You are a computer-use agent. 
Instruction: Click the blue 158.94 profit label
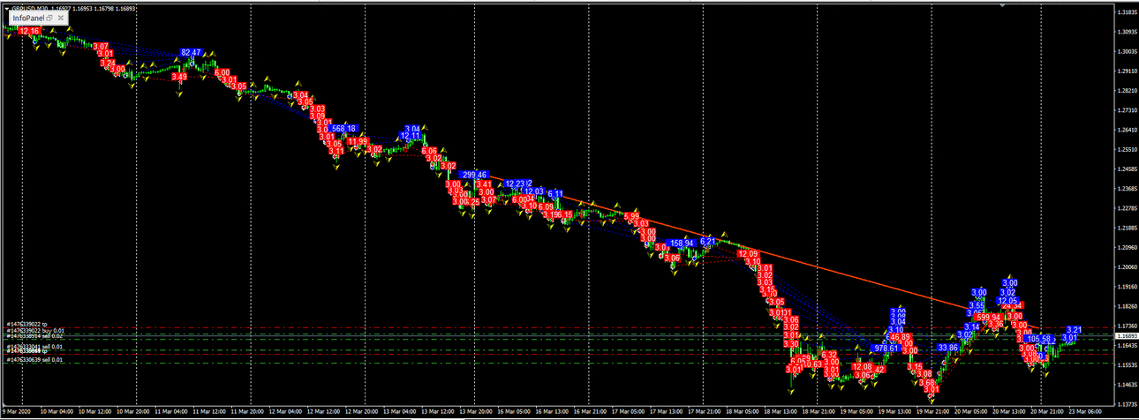(x=683, y=244)
